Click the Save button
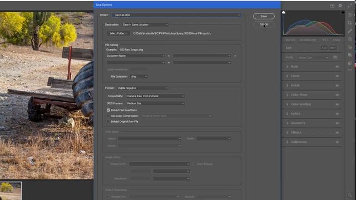 264,16
